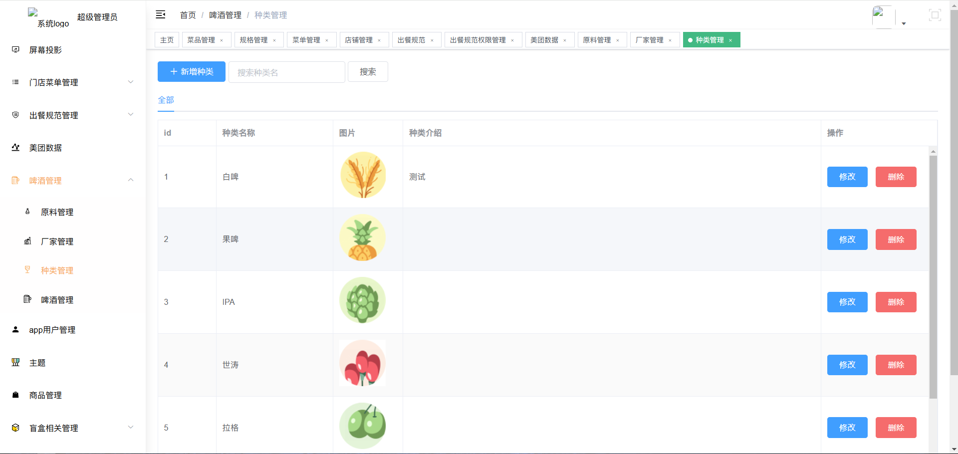
Task: Select the 全部 filter tab
Action: 166,100
